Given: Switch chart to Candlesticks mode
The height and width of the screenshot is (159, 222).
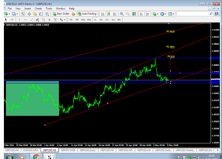Looking at the screenshot, I should pyautogui.click(x=109, y=14).
